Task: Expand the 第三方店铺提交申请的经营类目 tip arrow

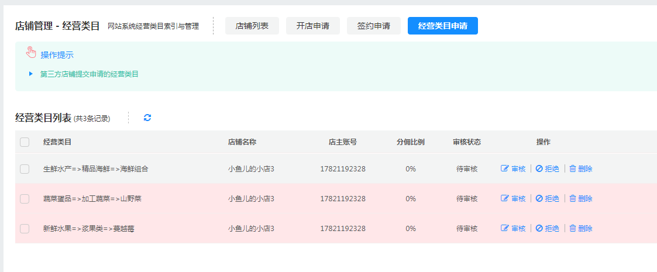Action: tap(31, 74)
